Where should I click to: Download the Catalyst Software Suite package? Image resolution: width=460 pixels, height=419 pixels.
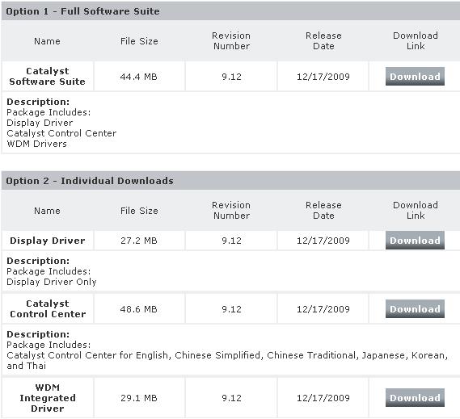point(415,77)
